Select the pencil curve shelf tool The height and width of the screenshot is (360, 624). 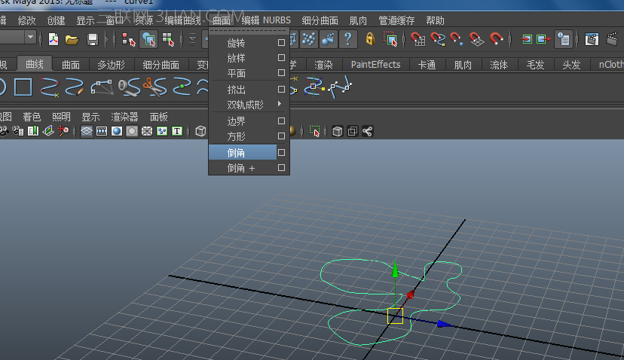click(75, 87)
